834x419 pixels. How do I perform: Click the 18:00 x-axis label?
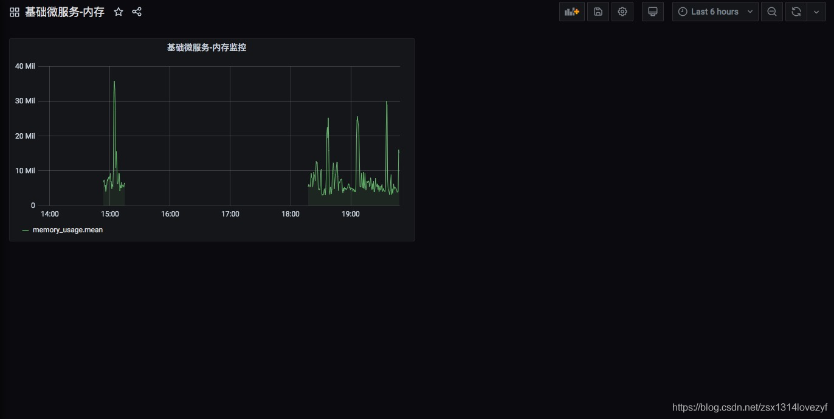coord(291,214)
